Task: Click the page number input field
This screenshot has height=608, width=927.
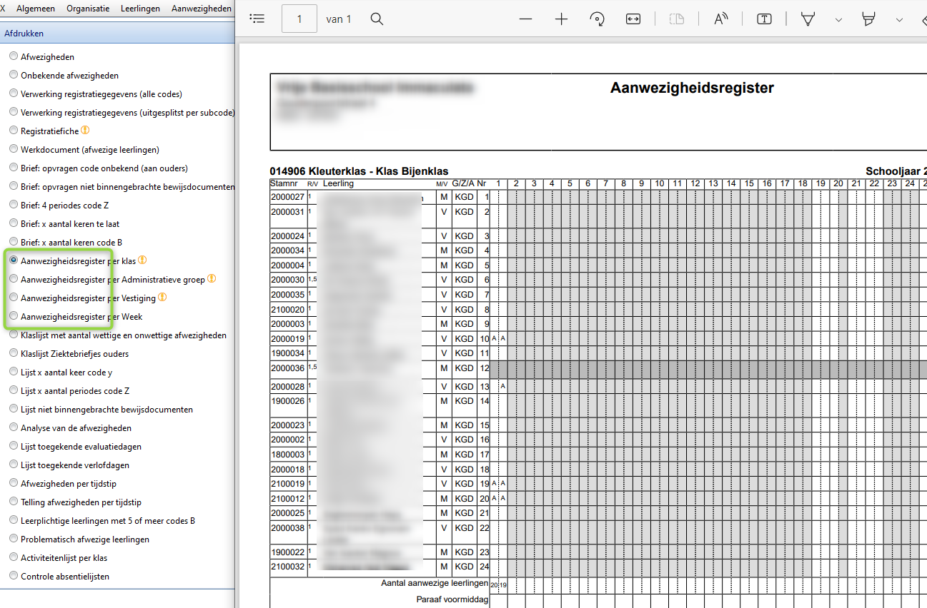Action: point(299,19)
